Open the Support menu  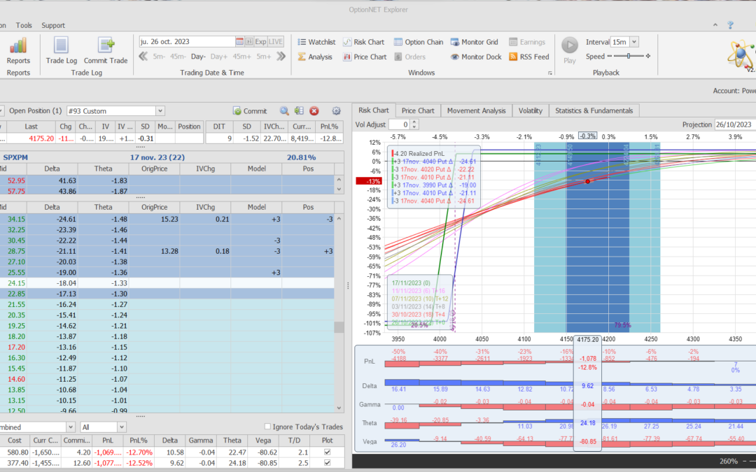(x=53, y=25)
